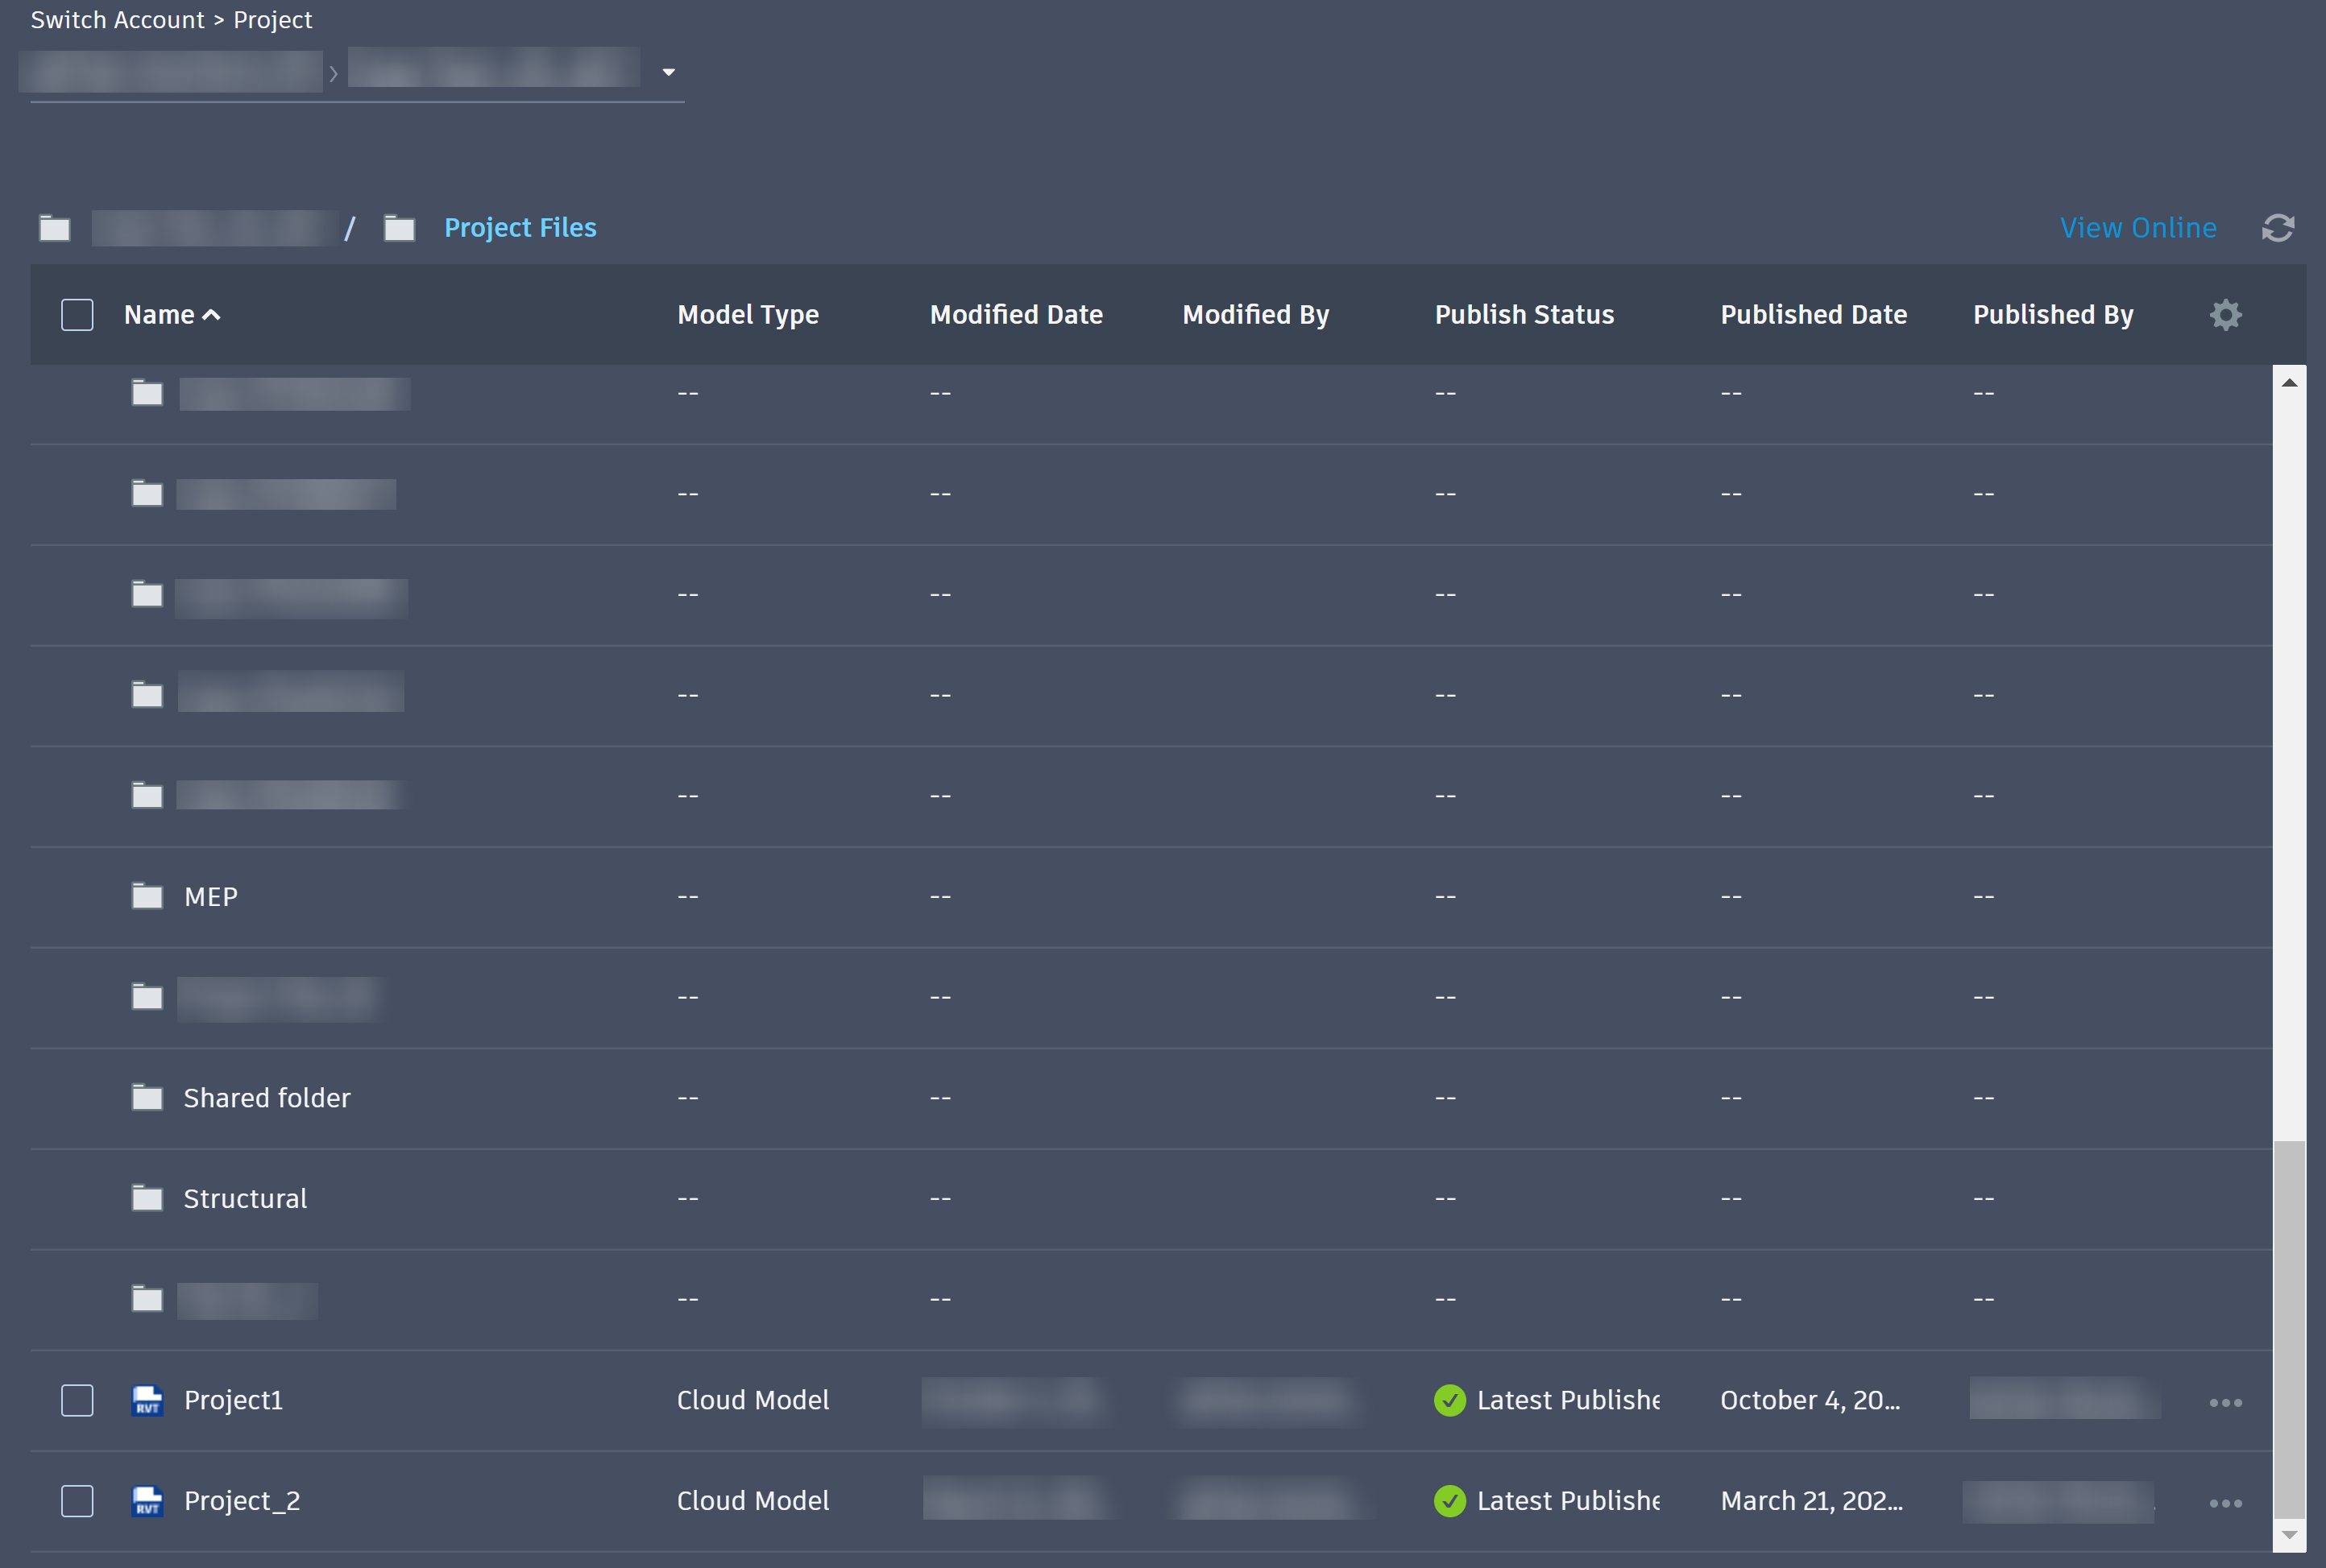Image resolution: width=2326 pixels, height=1568 pixels.
Task: Click the Project_2 RVT file icon
Action: [x=147, y=1501]
